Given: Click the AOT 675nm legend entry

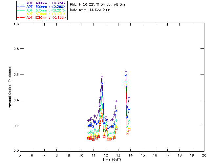Looking at the screenshot, I should point(42,10).
